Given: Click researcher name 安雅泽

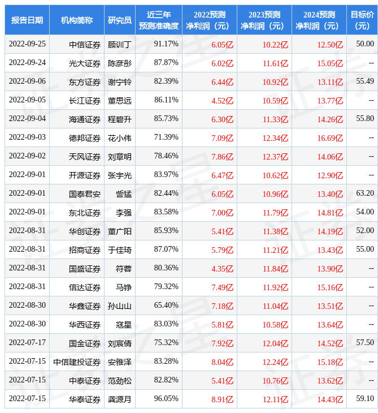Looking at the screenshot, I should [x=119, y=363].
